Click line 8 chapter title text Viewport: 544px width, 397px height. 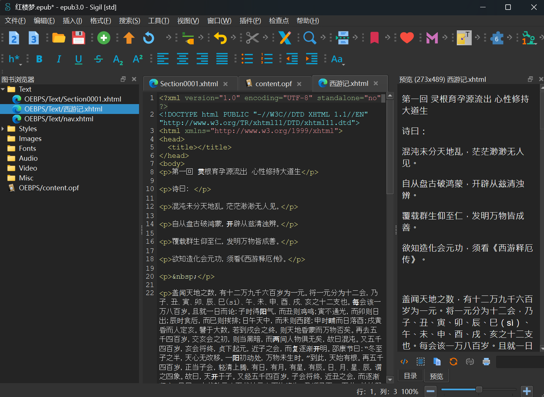[236, 172]
